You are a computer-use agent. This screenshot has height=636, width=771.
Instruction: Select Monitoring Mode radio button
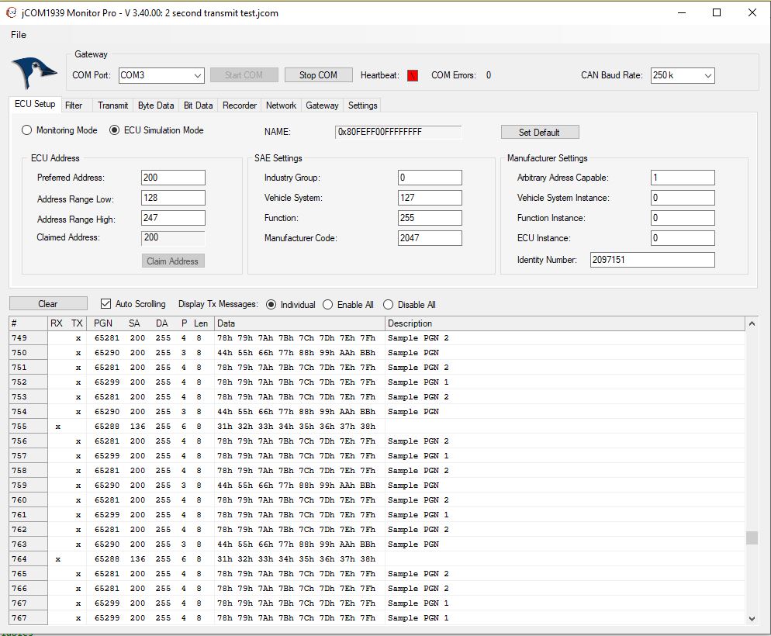pyautogui.click(x=27, y=130)
